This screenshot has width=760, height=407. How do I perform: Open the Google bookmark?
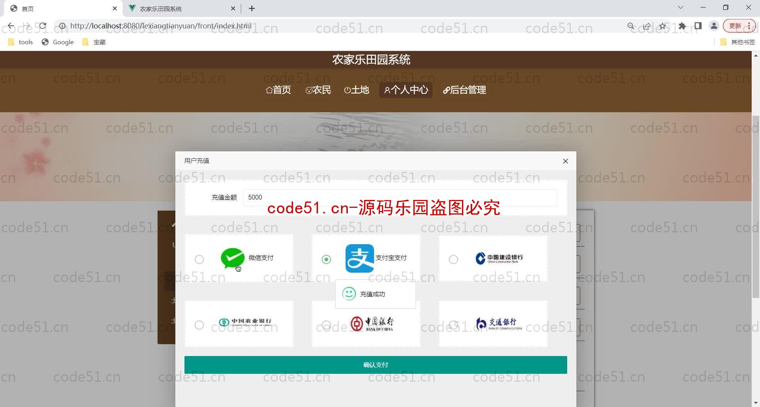coord(58,42)
